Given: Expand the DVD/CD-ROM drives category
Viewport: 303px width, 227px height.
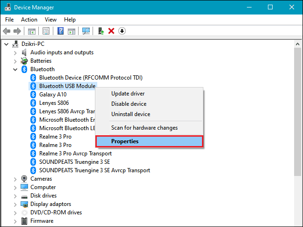Looking at the screenshot, I should point(15,212).
